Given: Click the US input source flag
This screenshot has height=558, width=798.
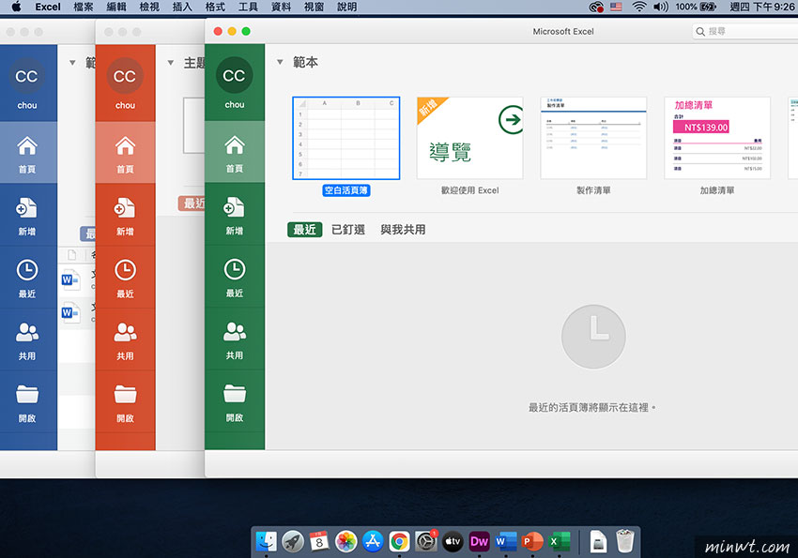Looking at the screenshot, I should (616, 7).
